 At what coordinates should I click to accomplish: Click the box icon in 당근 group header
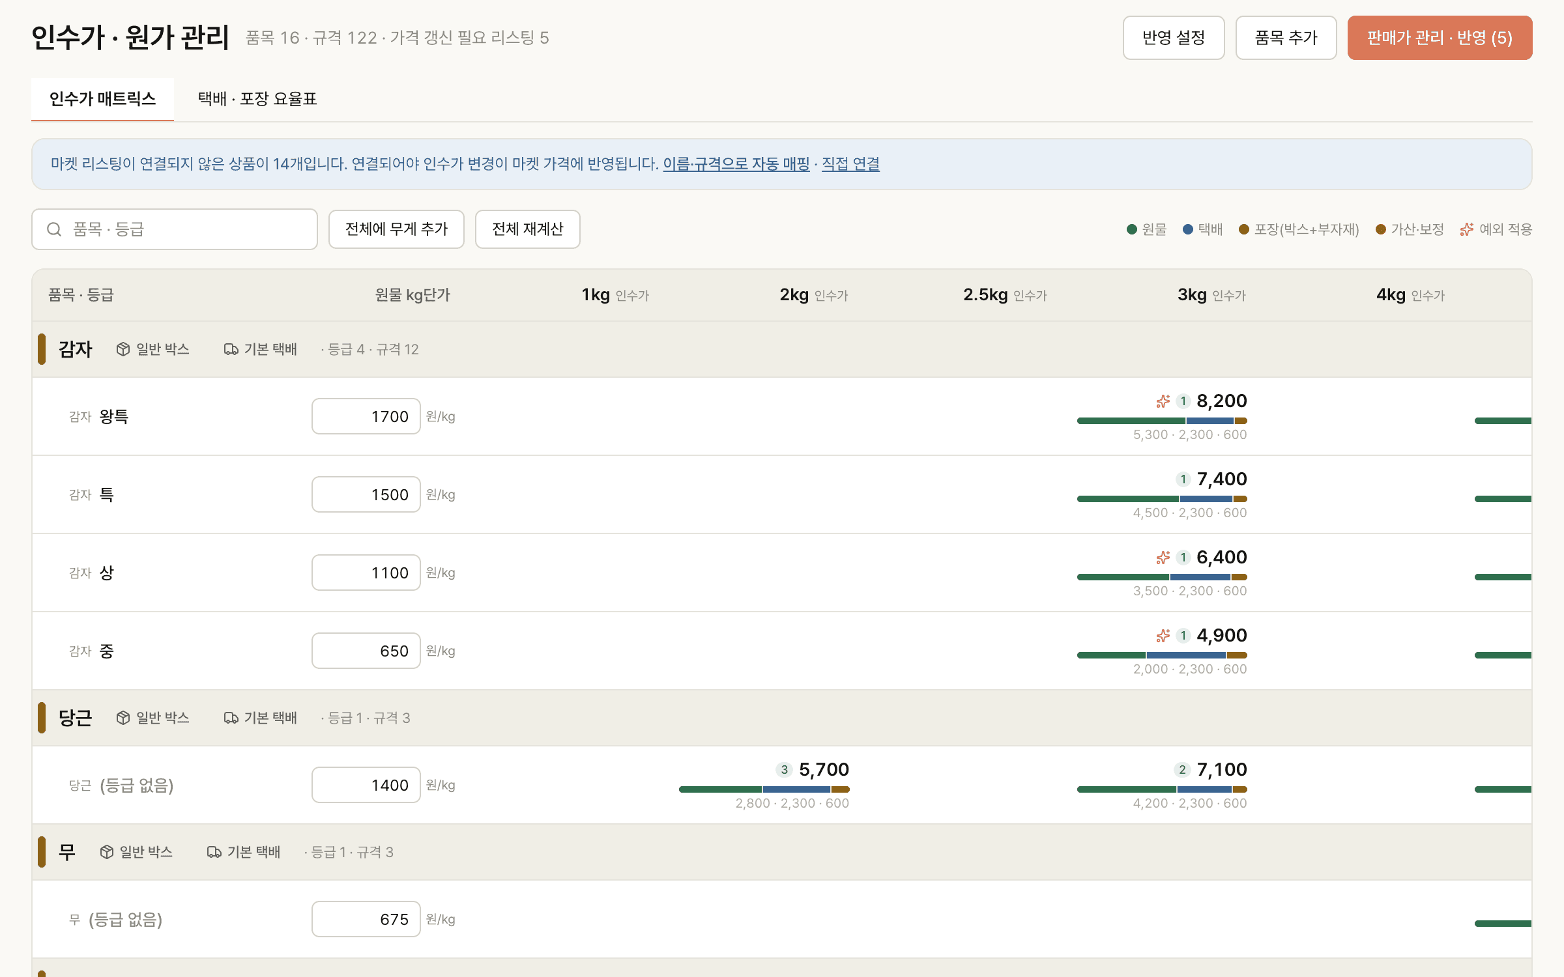[x=123, y=718]
